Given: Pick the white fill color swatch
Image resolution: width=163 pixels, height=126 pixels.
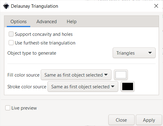Looking at the screenshot, I should click(121, 75).
